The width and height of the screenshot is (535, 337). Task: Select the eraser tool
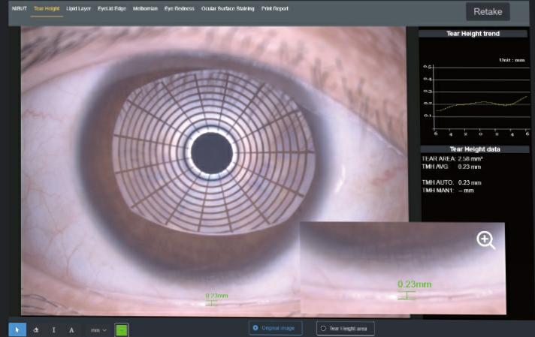[36, 329]
